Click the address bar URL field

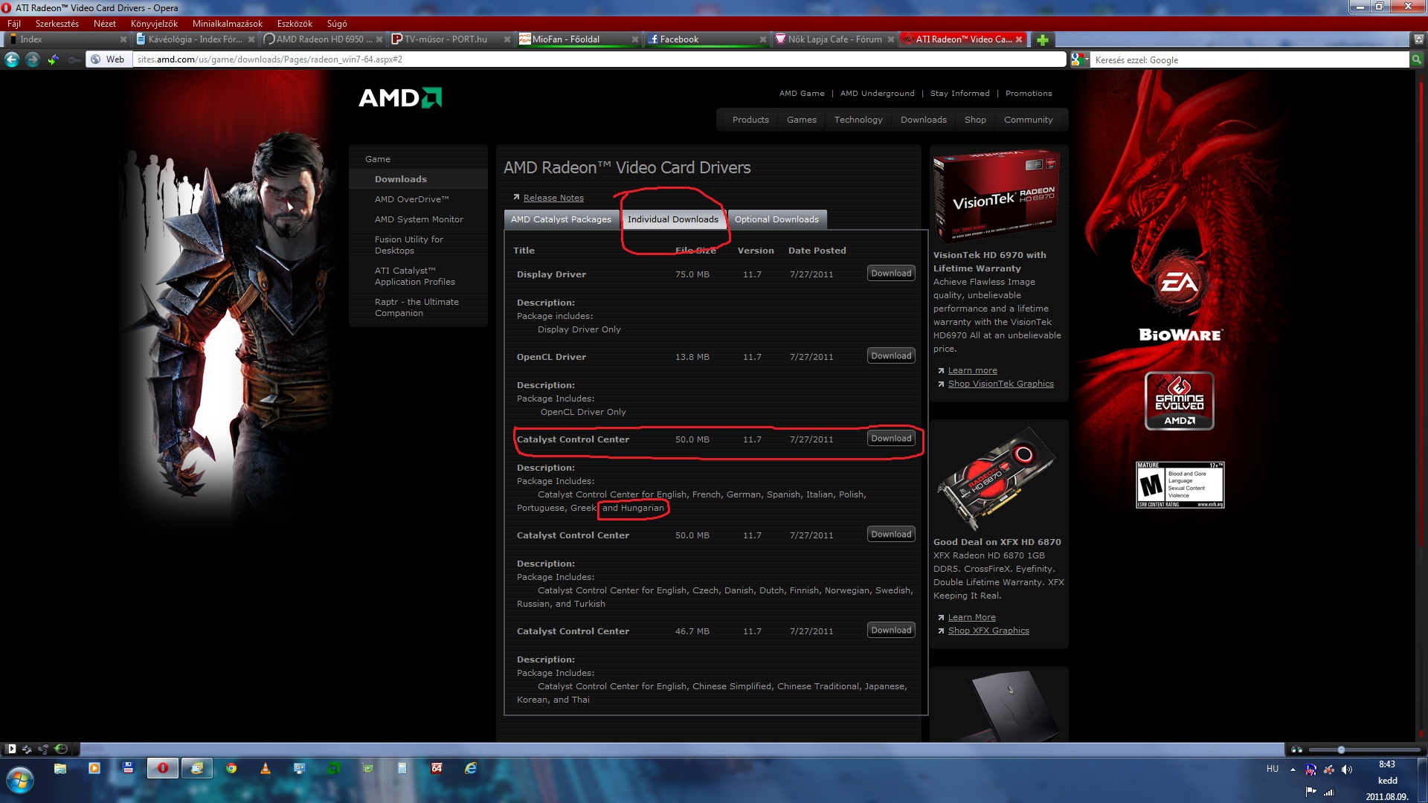click(599, 59)
